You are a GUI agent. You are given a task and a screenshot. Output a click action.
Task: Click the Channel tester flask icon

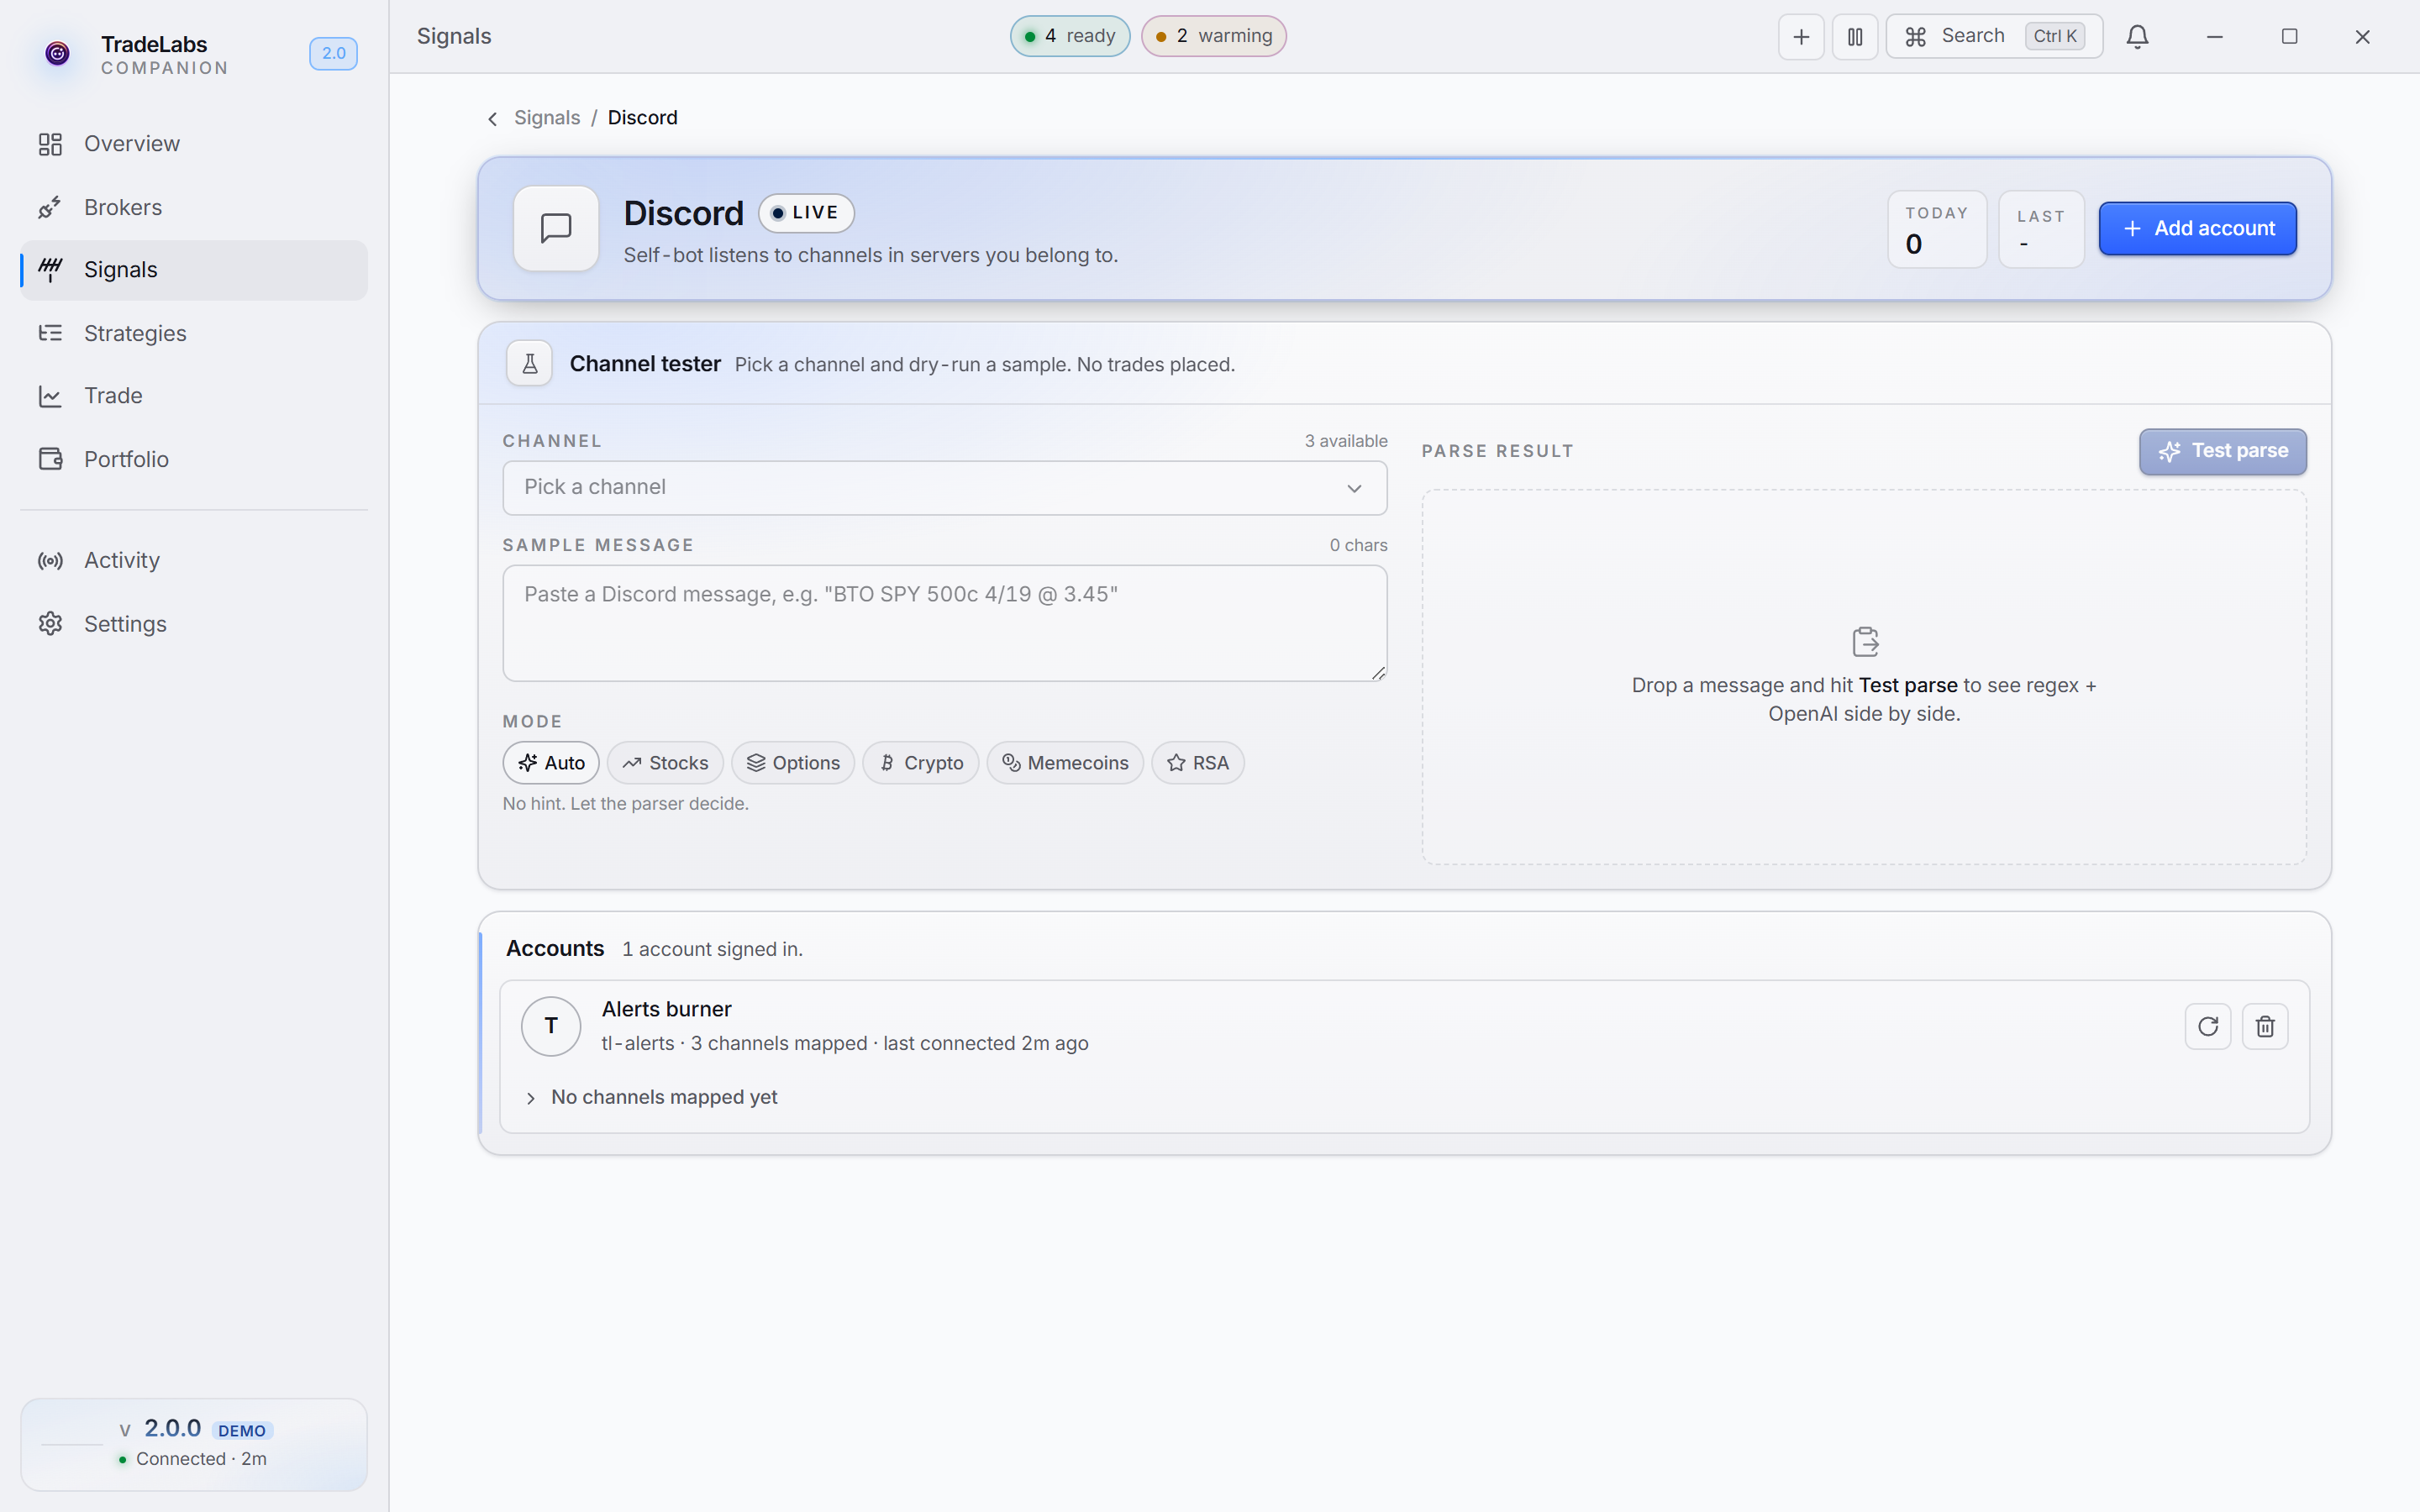530,364
